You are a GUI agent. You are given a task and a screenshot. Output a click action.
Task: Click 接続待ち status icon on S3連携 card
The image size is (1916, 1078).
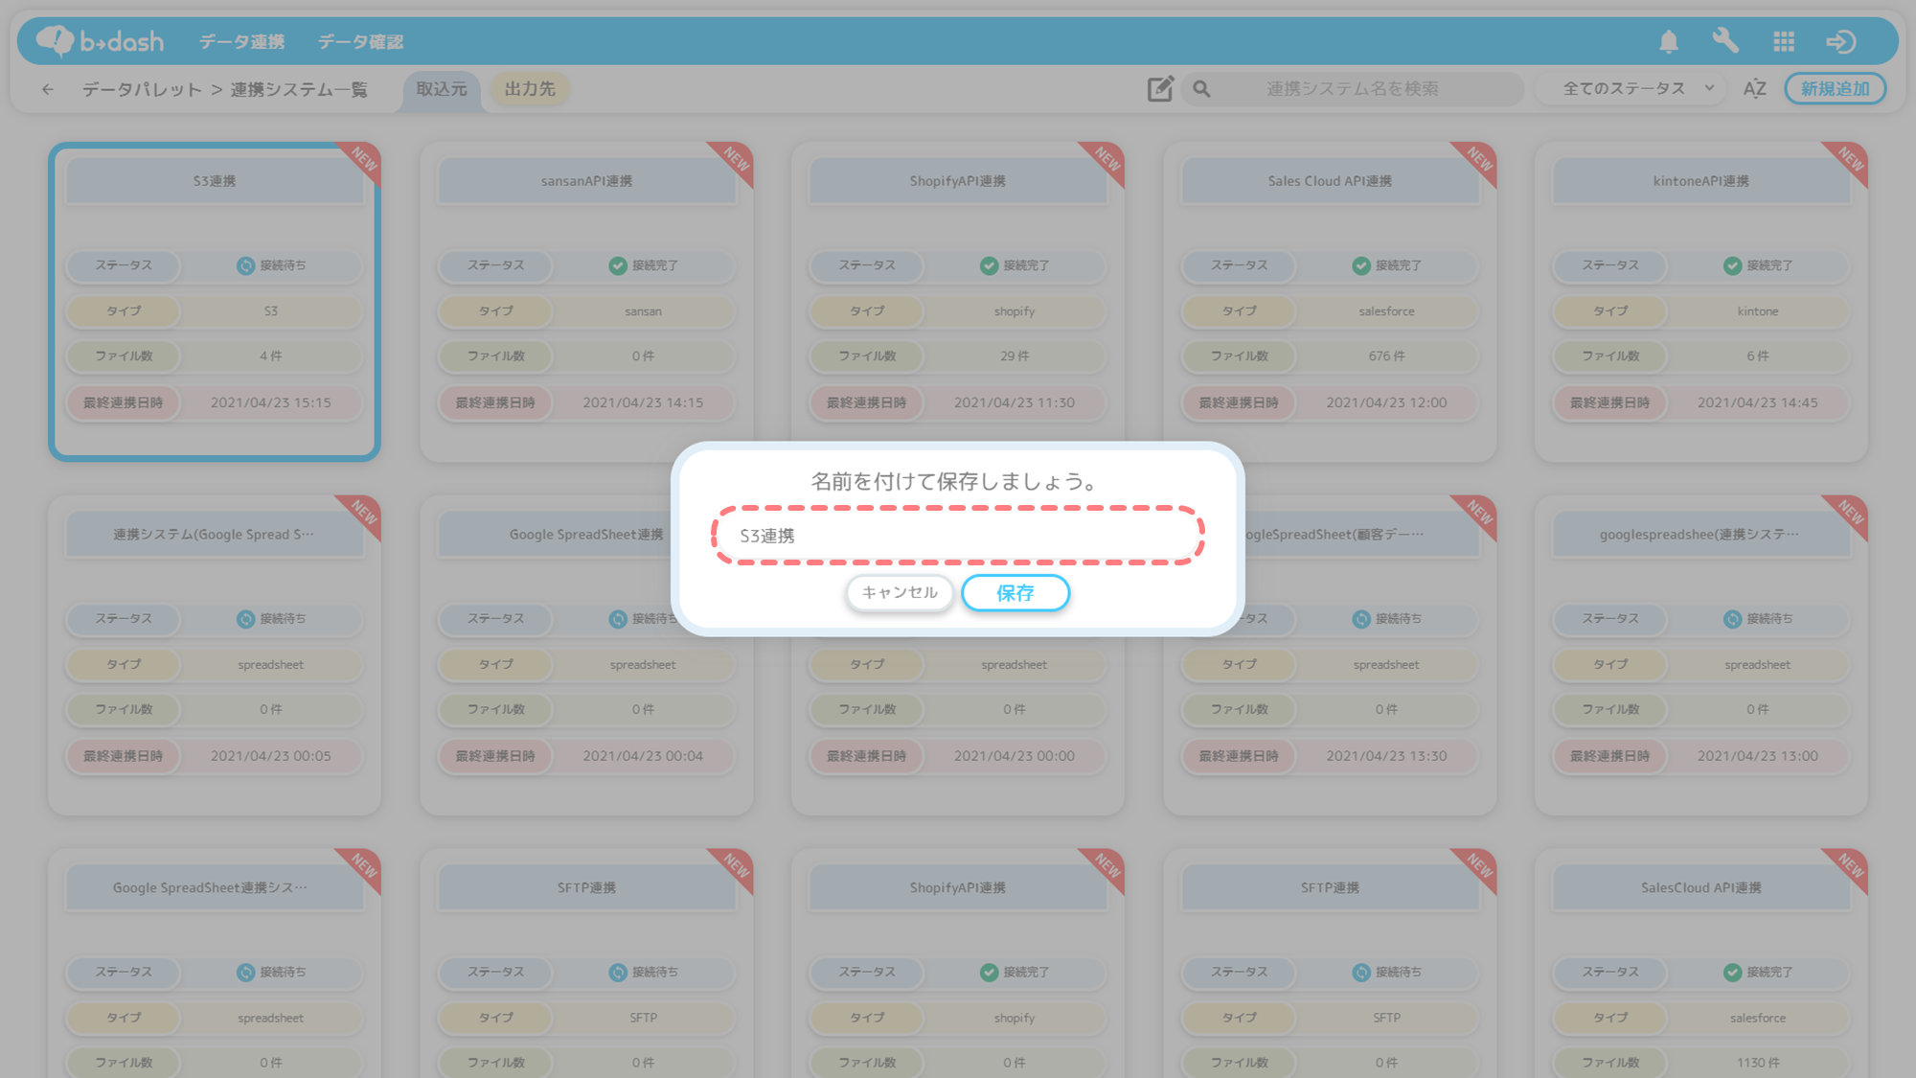(x=245, y=265)
